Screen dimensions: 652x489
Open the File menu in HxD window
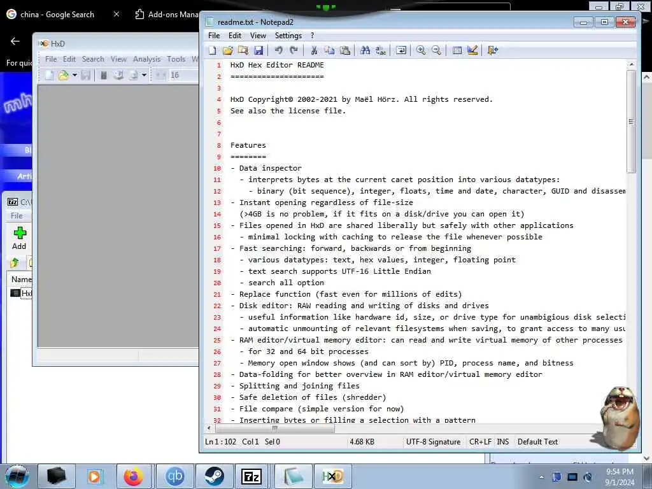click(51, 59)
